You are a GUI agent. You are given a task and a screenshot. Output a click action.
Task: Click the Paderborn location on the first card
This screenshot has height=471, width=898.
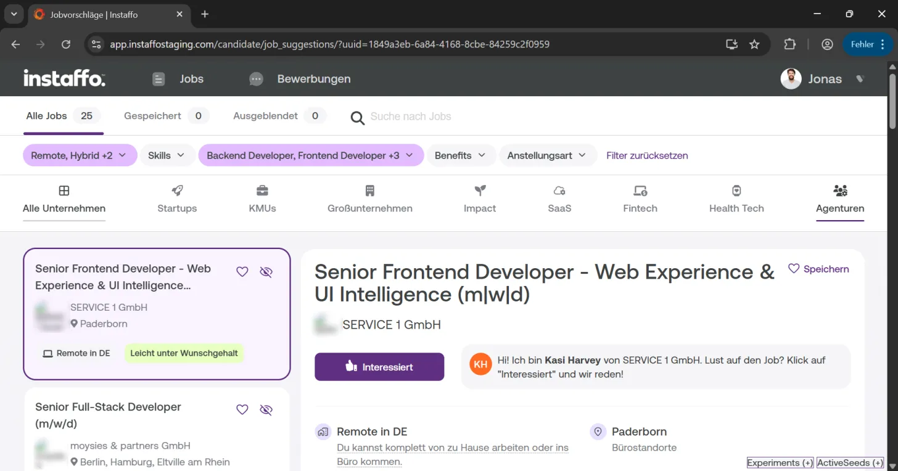click(99, 324)
